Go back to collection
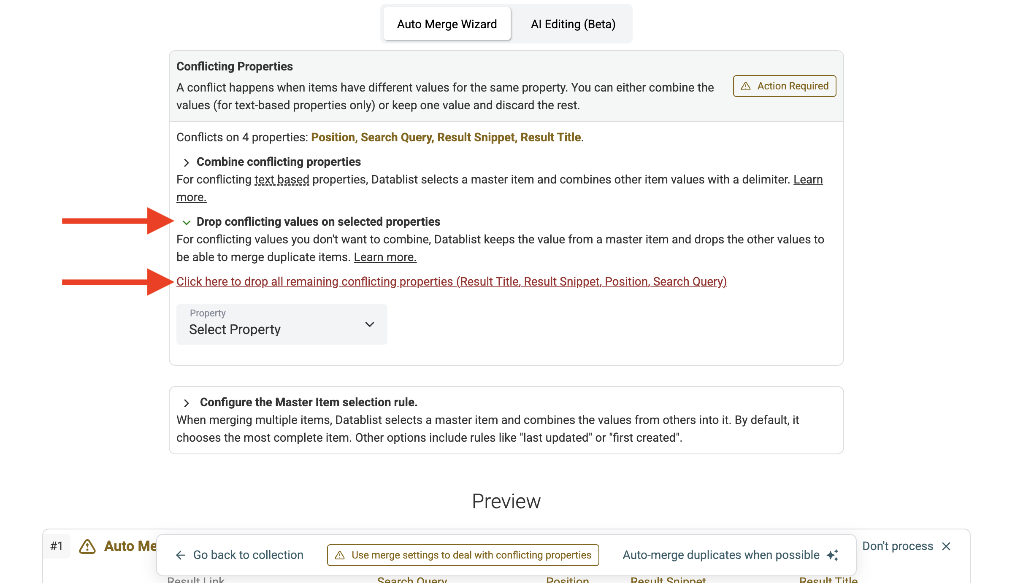Screen dimensions: 1015x583 point(248,555)
